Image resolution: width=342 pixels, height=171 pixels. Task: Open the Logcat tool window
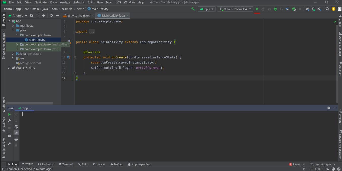coord(99,164)
